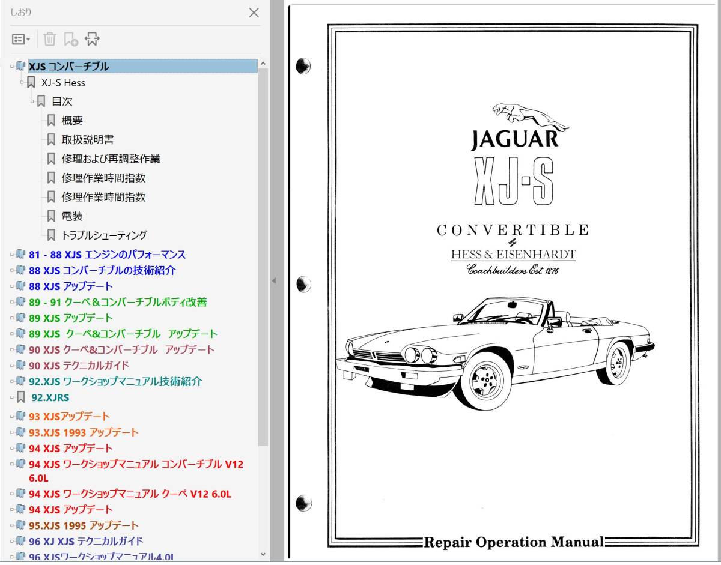Open 94 XJS ワークショップマニュアル コンバーチブル V12 bookmark
Image resolution: width=721 pixels, height=565 pixels.
[x=136, y=471]
